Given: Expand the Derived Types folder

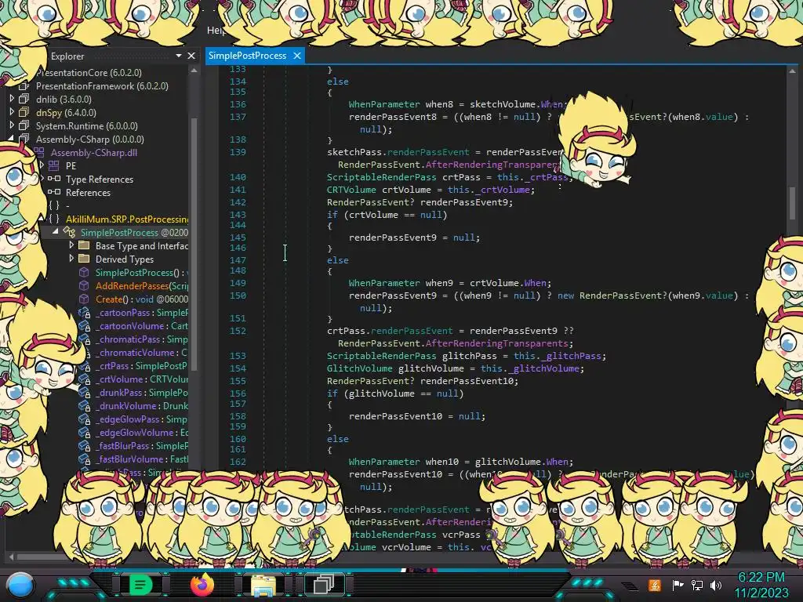Looking at the screenshot, I should pyautogui.click(x=71, y=259).
